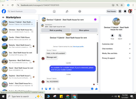Open Natasha 4bed 3bath house conversation
The height and width of the screenshot is (99, 136).
(x=18, y=46)
